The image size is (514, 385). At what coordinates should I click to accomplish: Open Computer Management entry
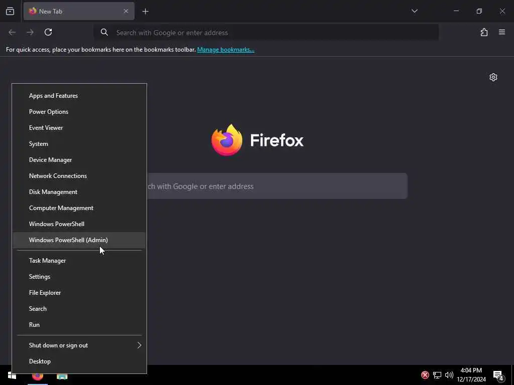79,208
